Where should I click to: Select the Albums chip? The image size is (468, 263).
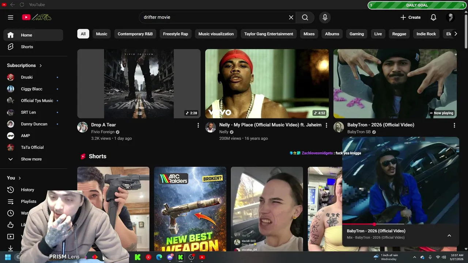(332, 34)
